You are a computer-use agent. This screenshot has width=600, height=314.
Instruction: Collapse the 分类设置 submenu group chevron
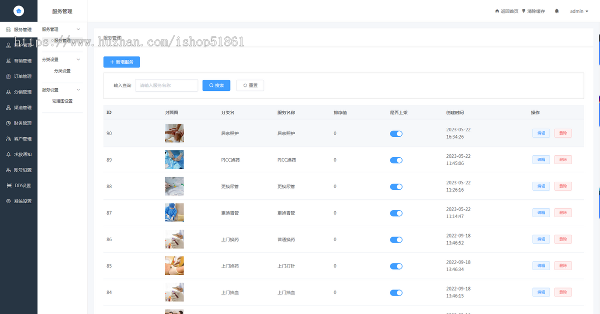click(78, 59)
